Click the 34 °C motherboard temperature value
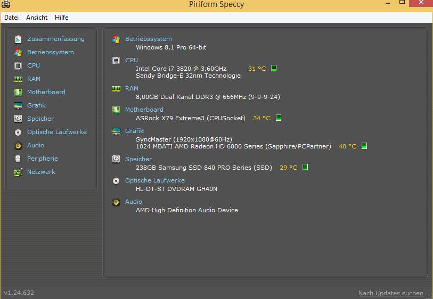This screenshot has width=433, height=299. [x=262, y=118]
